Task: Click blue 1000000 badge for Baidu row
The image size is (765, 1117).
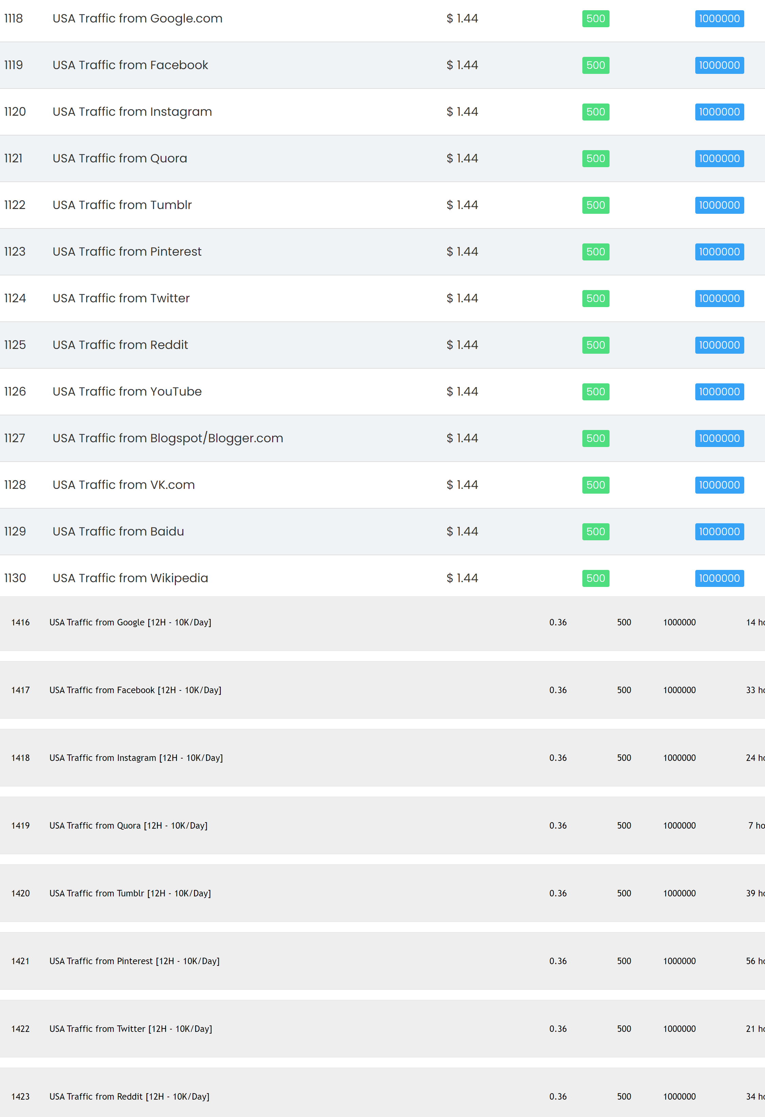Action: tap(719, 531)
